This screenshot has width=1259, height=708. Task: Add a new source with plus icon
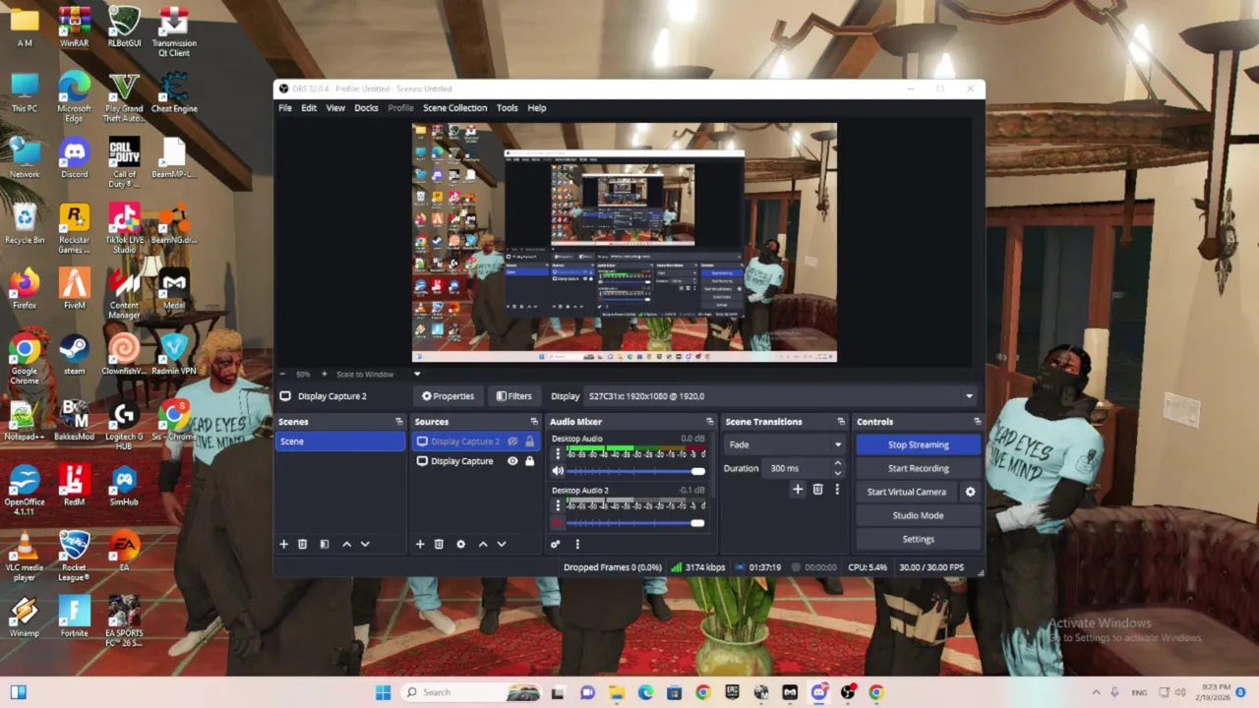420,544
